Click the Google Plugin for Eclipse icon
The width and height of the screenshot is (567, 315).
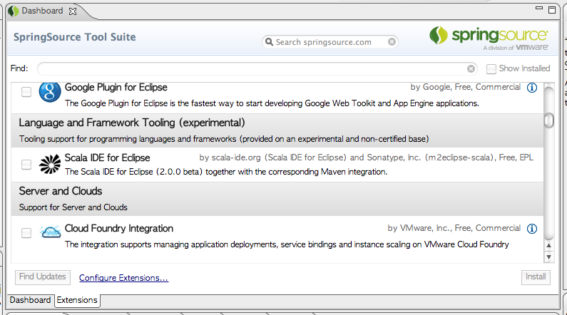point(50,92)
